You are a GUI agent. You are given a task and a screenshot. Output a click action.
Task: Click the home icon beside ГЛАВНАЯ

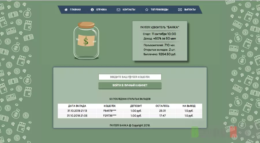click(x=66, y=10)
